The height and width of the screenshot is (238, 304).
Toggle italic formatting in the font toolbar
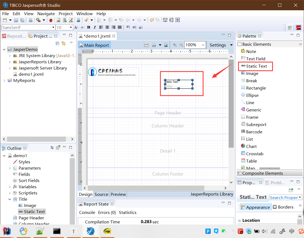(94, 27)
